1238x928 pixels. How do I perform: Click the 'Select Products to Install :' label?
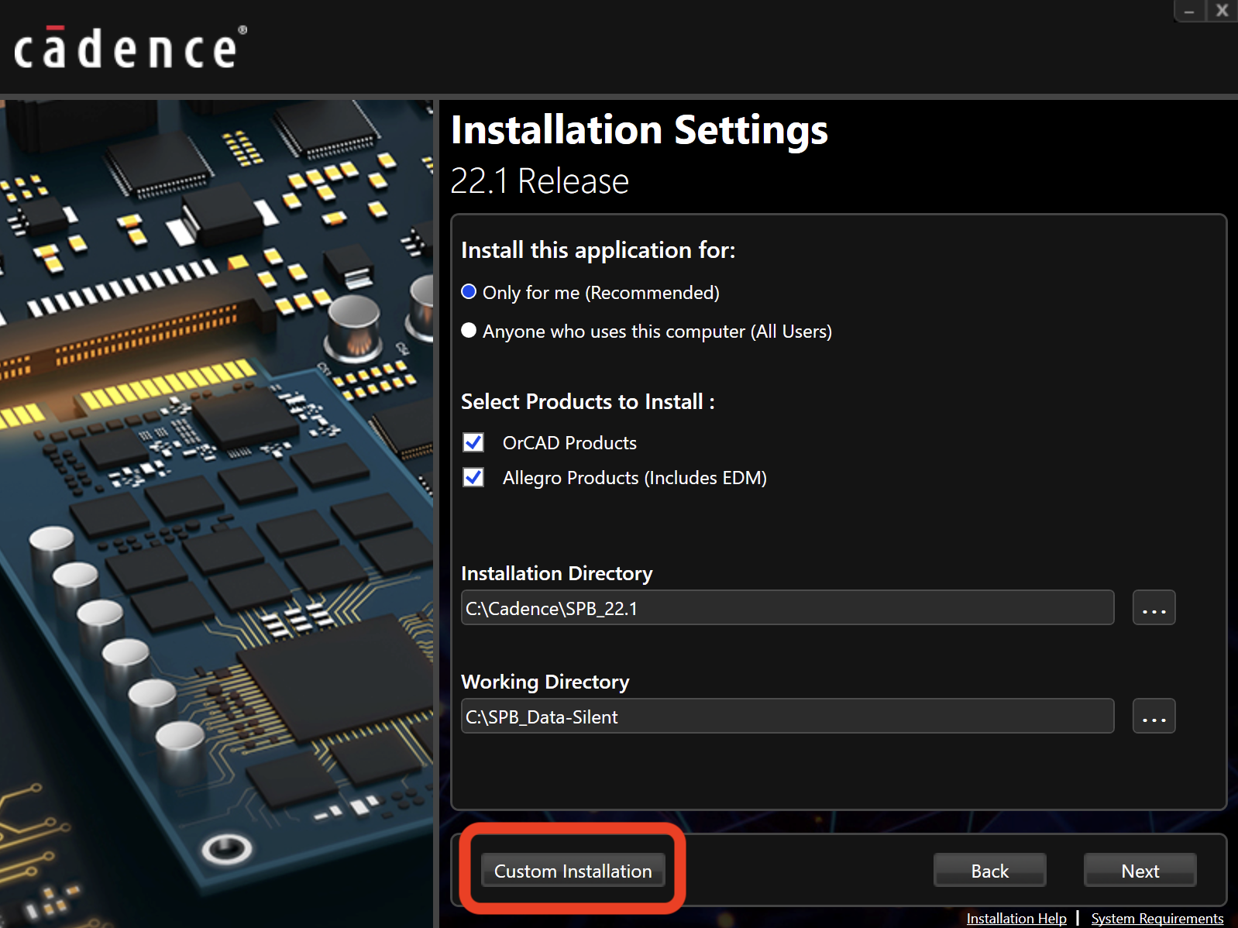(x=588, y=401)
